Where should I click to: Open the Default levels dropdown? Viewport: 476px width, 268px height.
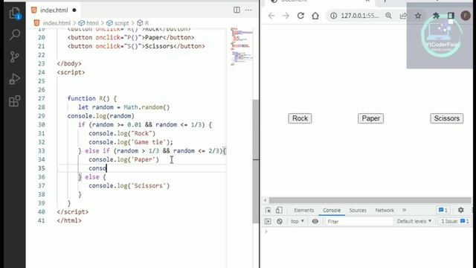click(x=414, y=221)
